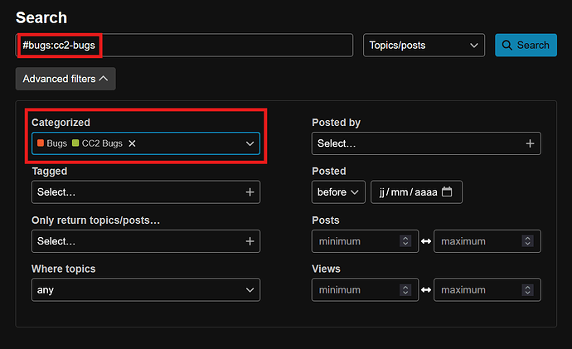
Task: Click the jj/mm/aaaa date field
Action: coord(417,192)
